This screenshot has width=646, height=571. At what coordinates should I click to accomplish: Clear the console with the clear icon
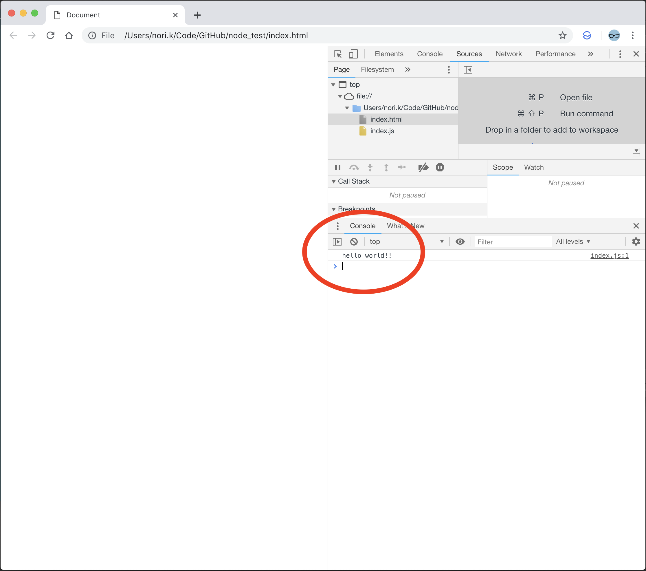pos(354,242)
